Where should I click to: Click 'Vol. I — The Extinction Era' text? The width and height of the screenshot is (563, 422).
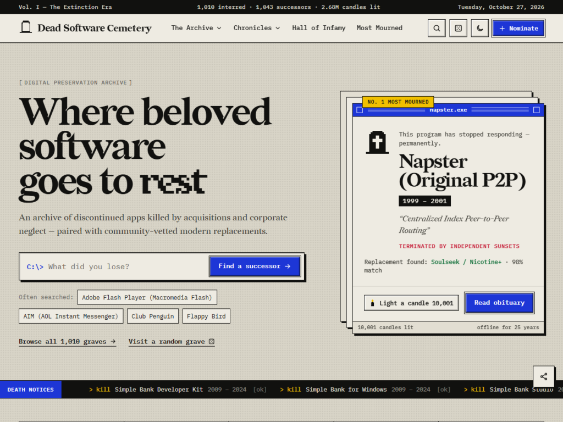click(65, 7)
